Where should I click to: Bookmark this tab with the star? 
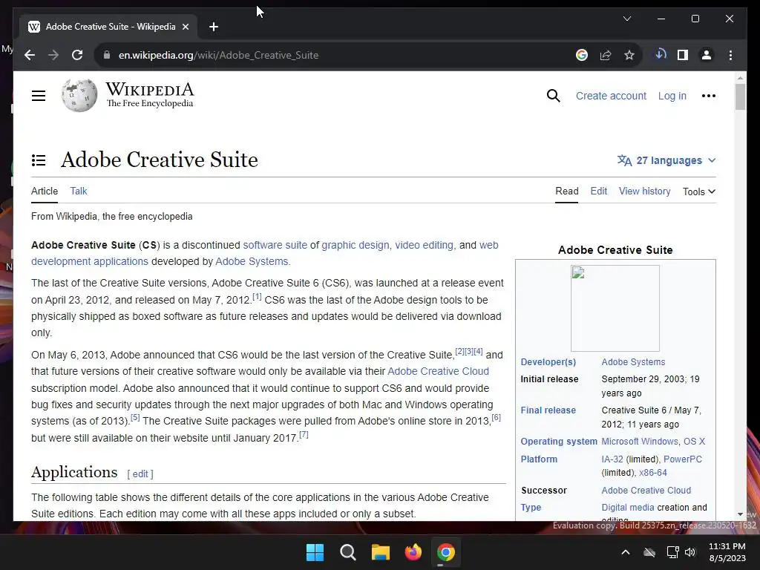(629, 55)
